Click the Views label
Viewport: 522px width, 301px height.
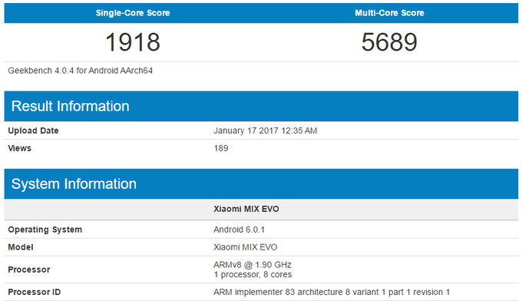pos(20,148)
